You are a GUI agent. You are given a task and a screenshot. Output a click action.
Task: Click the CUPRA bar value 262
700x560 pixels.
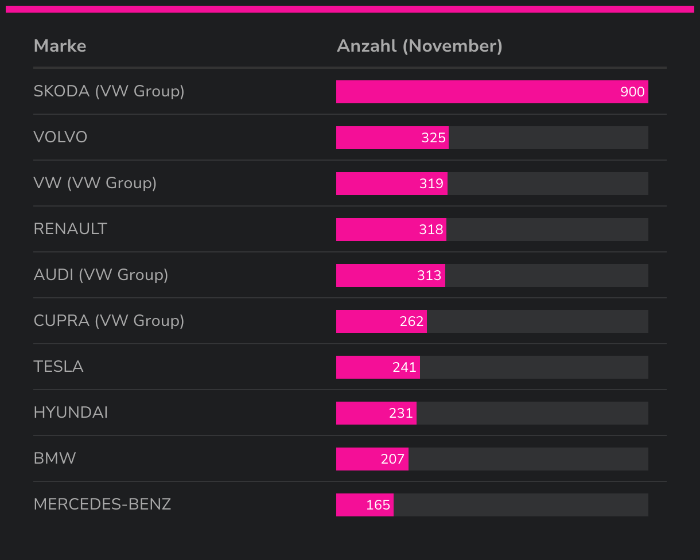coord(411,321)
